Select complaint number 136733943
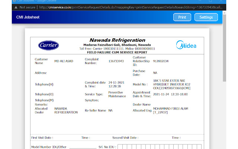 (116, 61)
